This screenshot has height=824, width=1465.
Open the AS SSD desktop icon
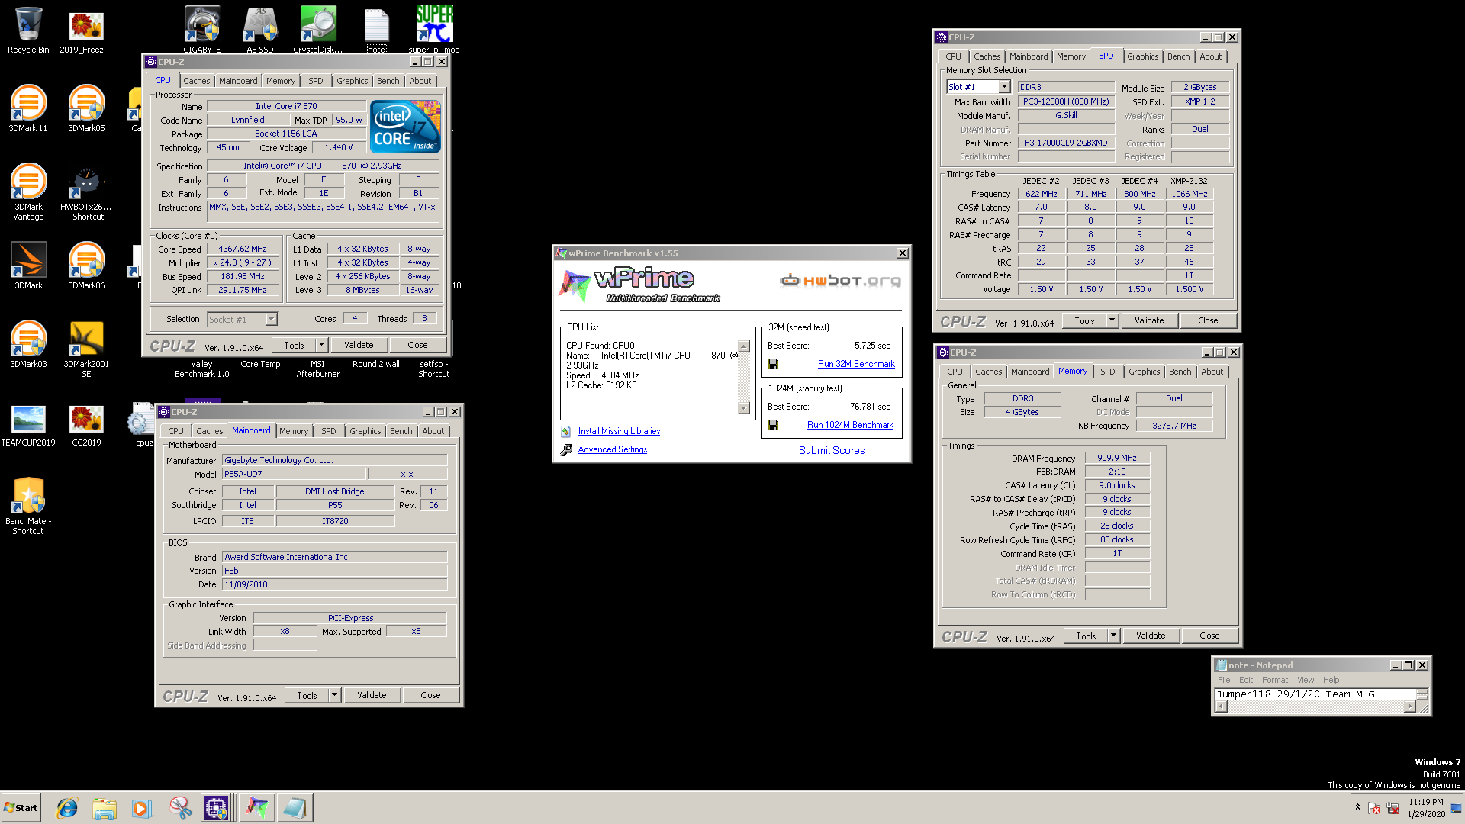[x=260, y=29]
